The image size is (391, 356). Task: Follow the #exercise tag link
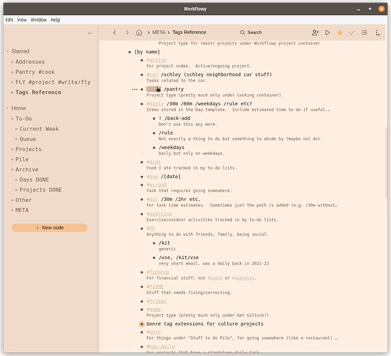[160, 214]
